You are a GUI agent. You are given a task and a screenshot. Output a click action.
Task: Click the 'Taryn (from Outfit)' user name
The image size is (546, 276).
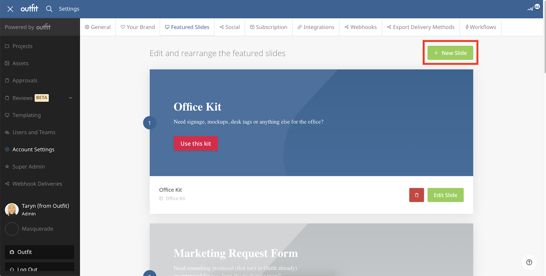tap(45, 206)
